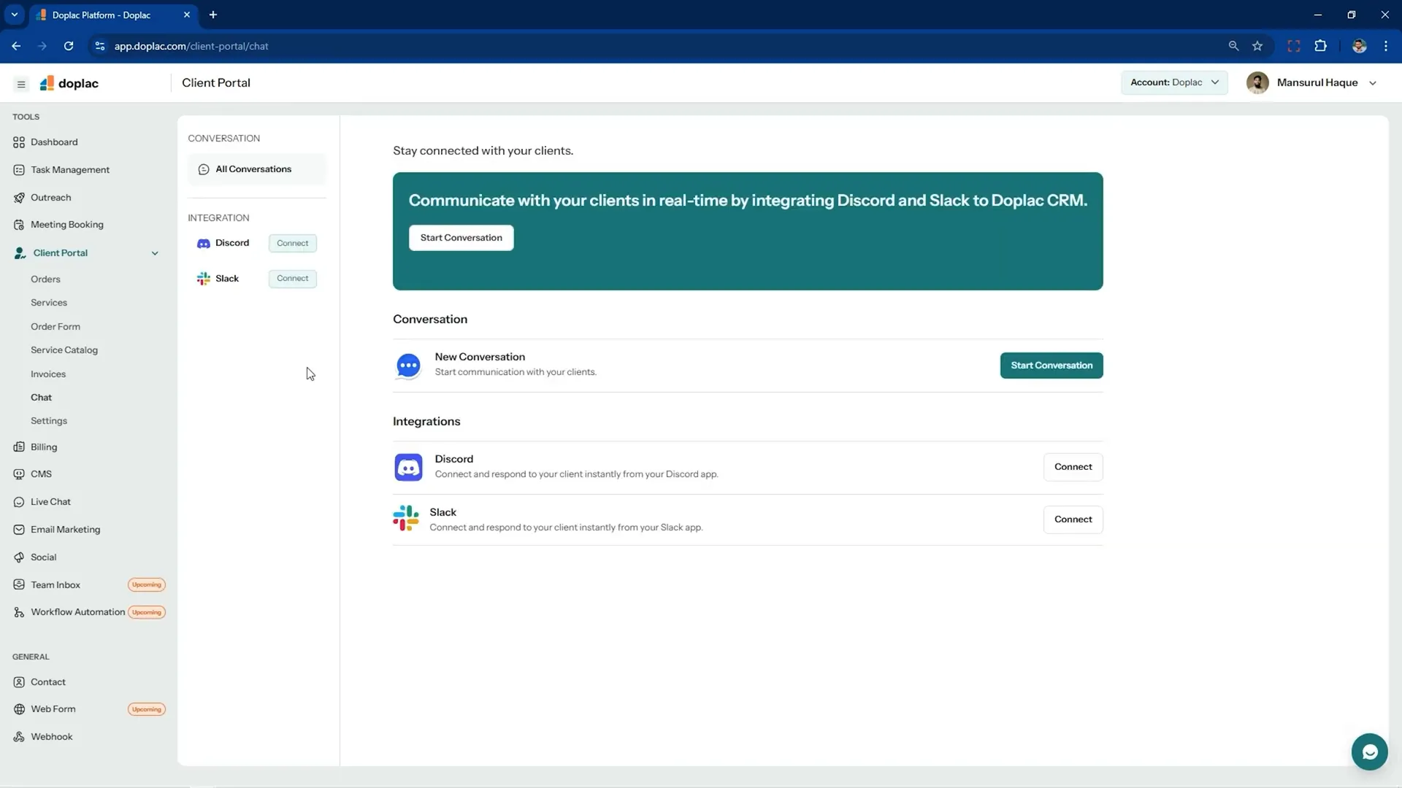The height and width of the screenshot is (788, 1402).
Task: Toggle sidebar collapse with hamburger icon
Action: 21,82
